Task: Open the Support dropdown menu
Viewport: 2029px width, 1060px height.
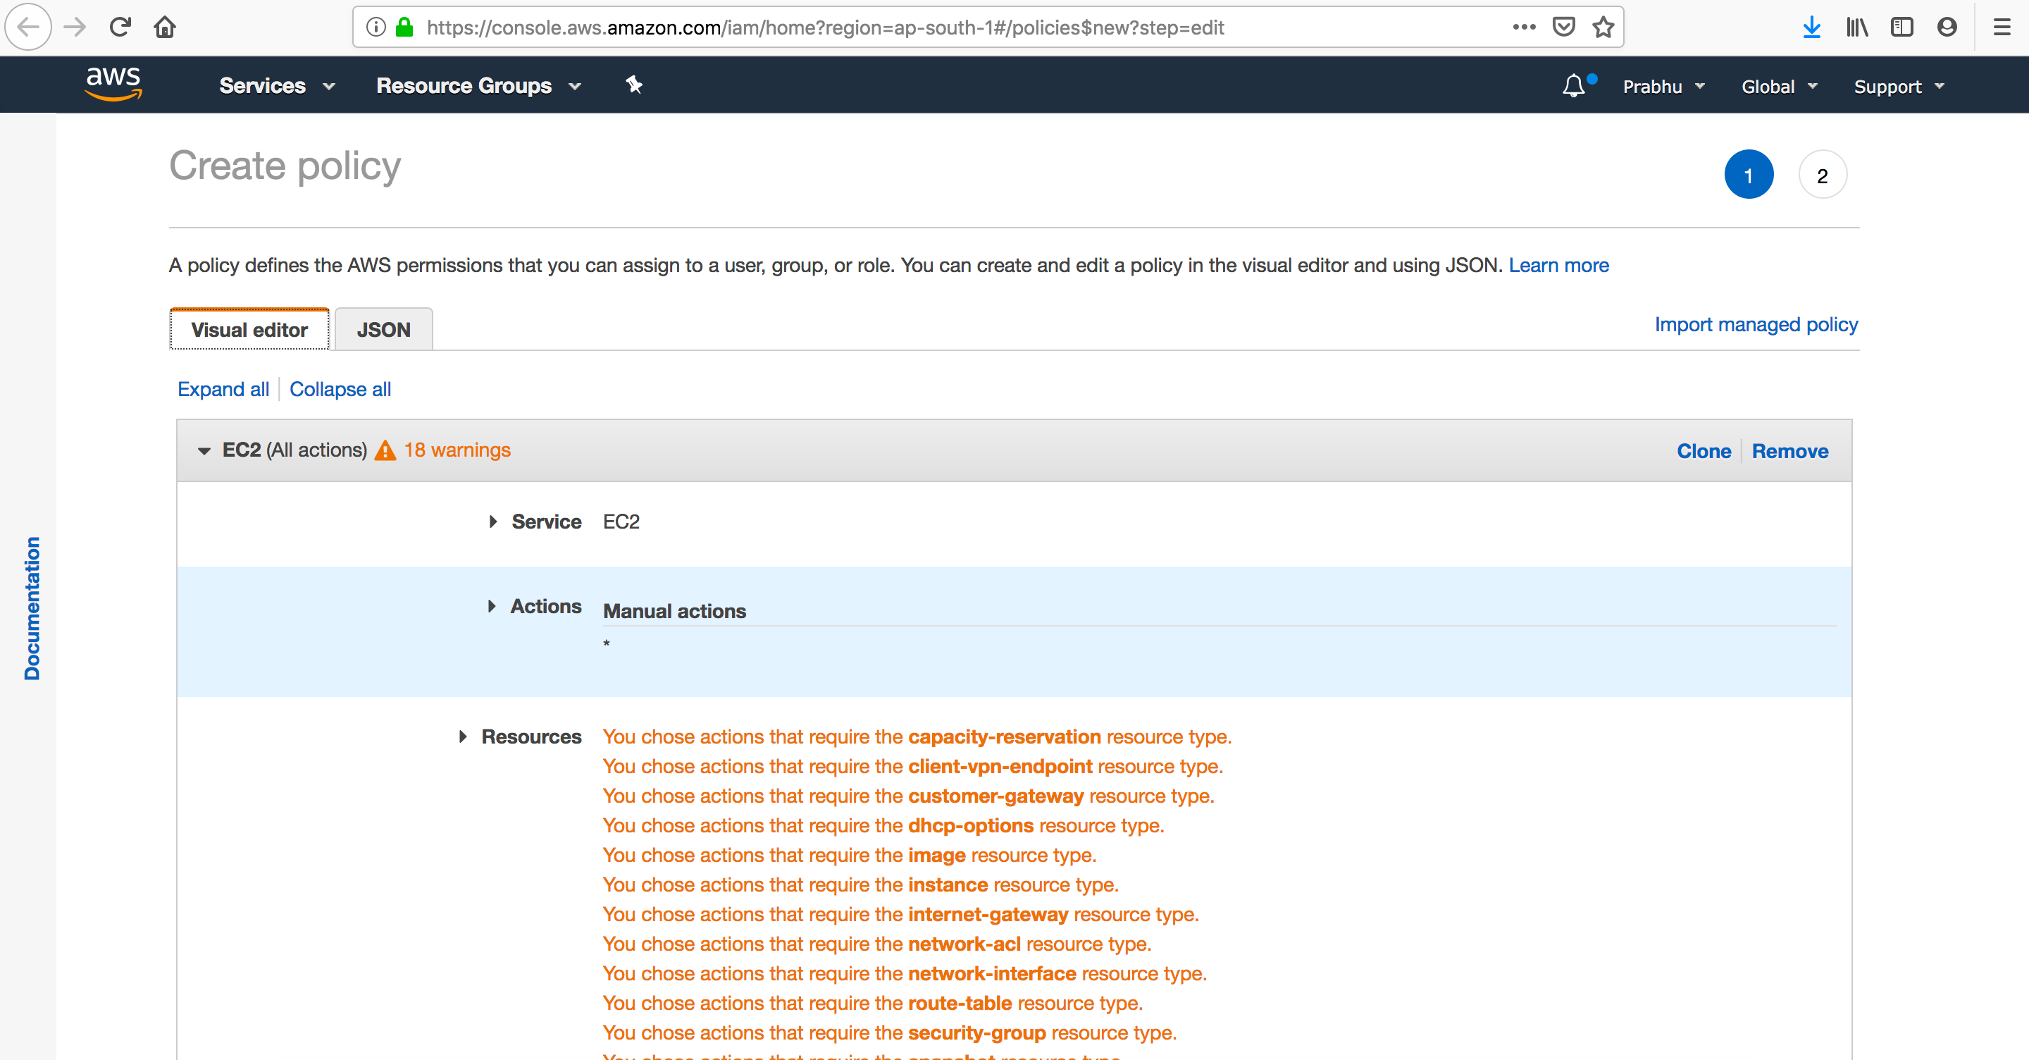Action: (1899, 87)
